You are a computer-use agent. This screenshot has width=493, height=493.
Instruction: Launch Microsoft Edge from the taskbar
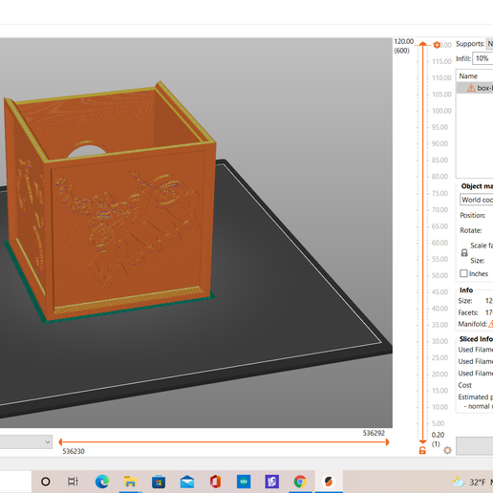pos(102,482)
